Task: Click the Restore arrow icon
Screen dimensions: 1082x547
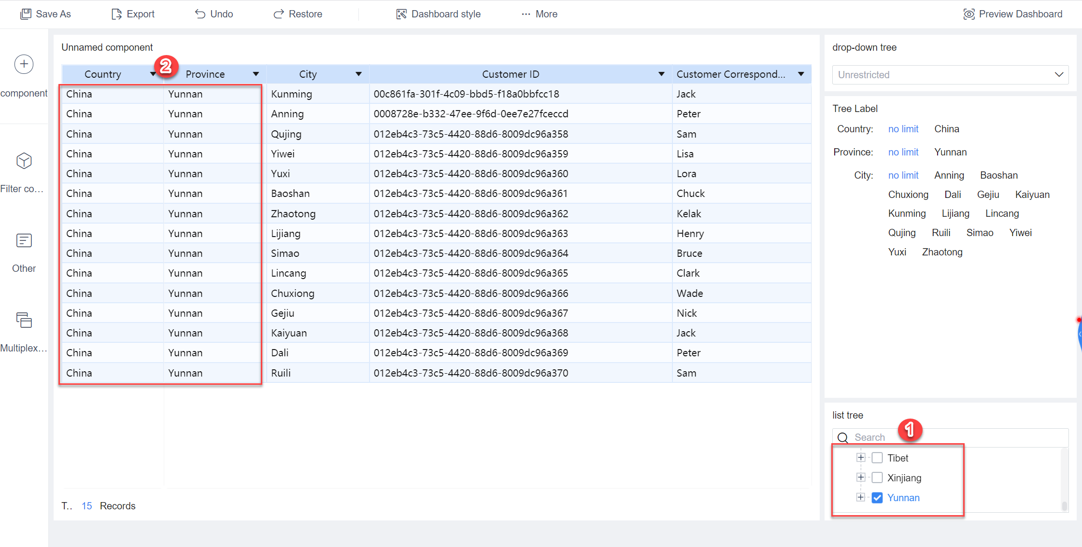Action: click(279, 14)
